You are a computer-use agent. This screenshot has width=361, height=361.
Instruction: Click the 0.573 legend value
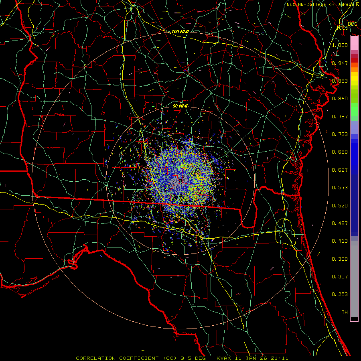(340, 188)
